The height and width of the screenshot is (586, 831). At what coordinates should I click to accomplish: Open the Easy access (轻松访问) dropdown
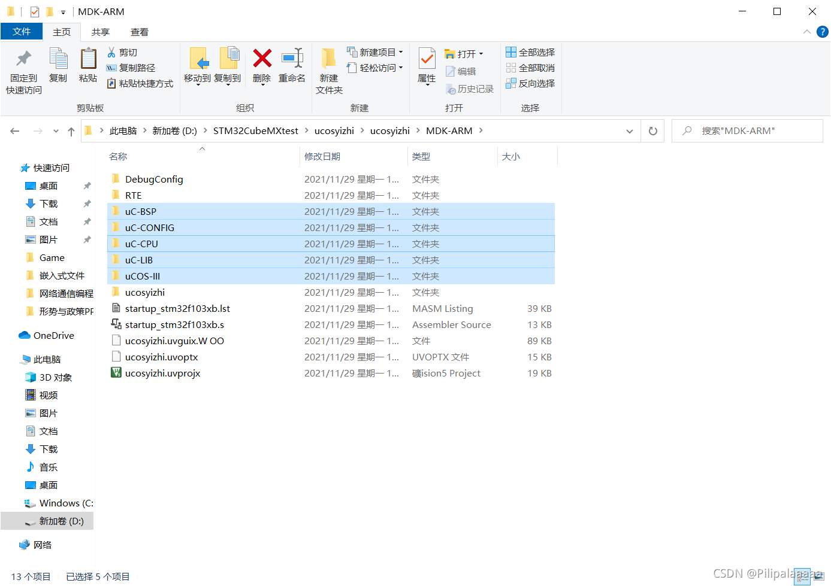401,68
